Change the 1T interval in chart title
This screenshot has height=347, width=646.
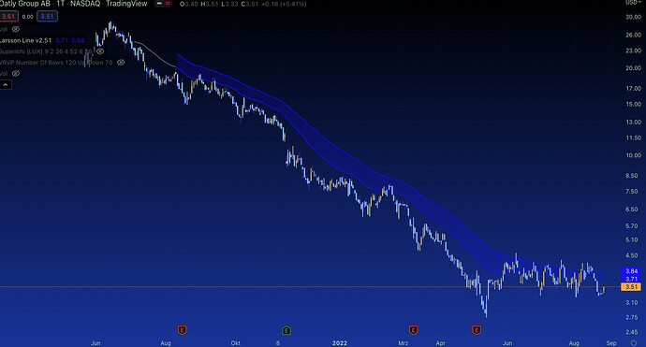click(x=61, y=4)
